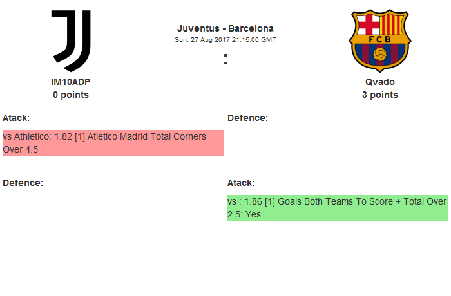This screenshot has height=296, width=451.
Task: Click the FC Barcelona crest
Action: pos(379,40)
